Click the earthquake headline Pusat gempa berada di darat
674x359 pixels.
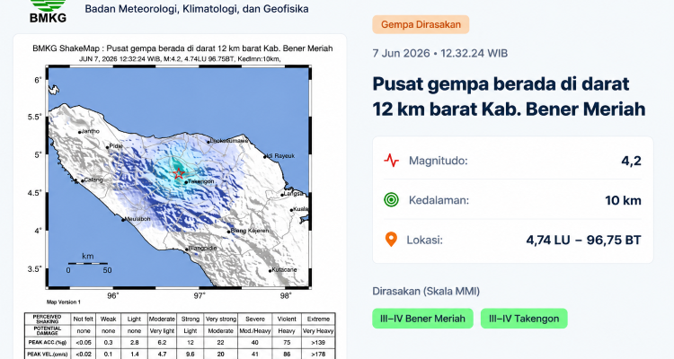(509, 96)
